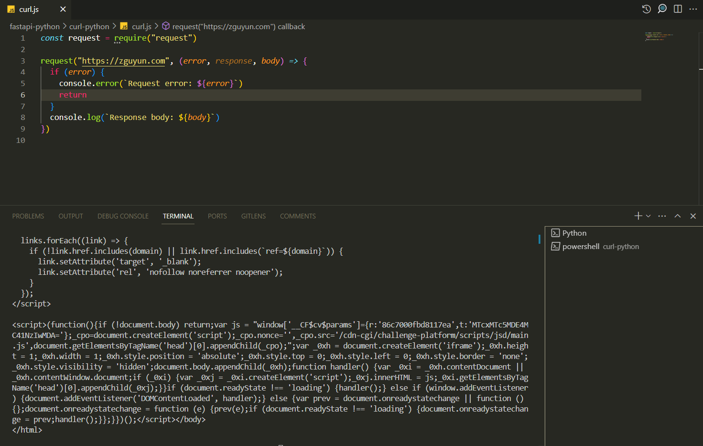703x446 pixels.
Task: Close the curl.js editor tab
Action: click(63, 9)
